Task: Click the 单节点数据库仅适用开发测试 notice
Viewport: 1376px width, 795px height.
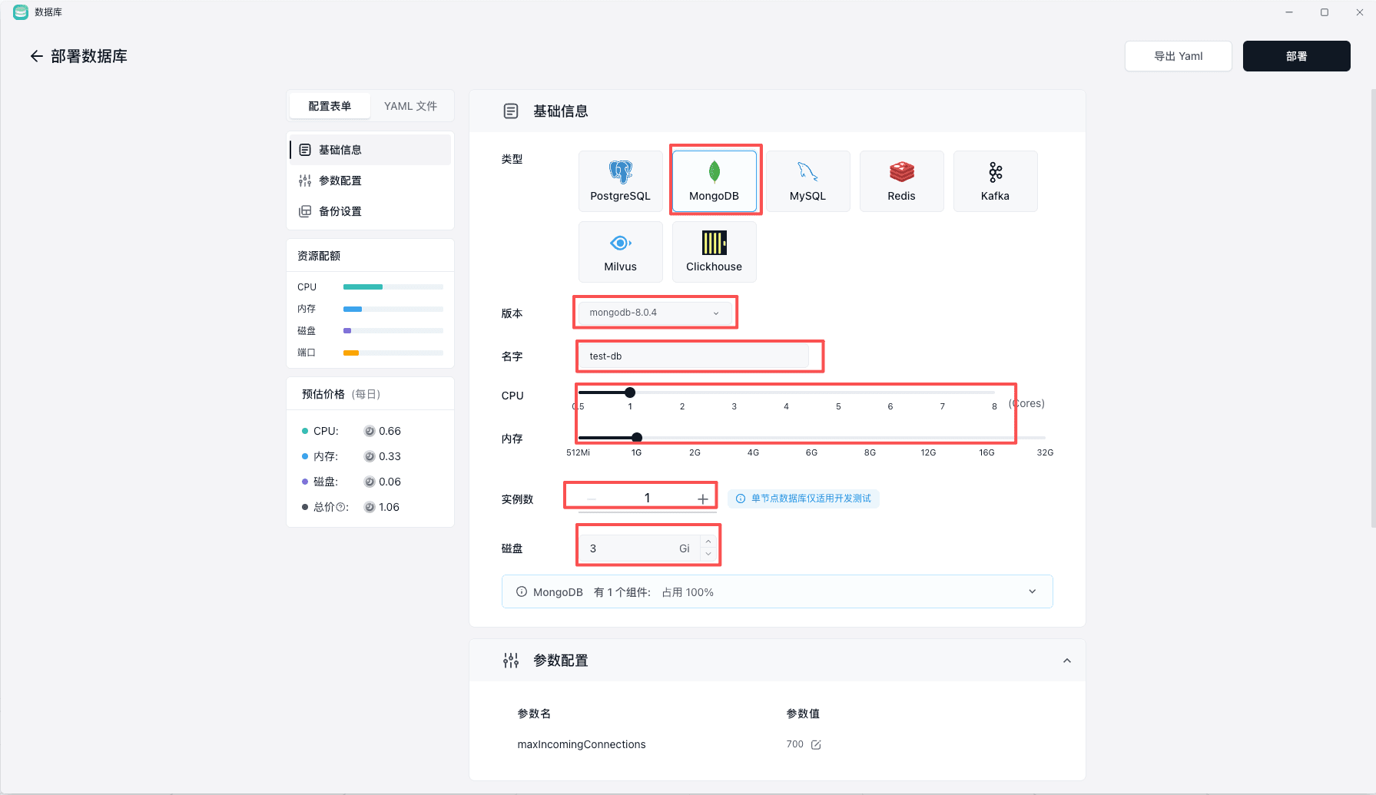Action: pos(804,499)
